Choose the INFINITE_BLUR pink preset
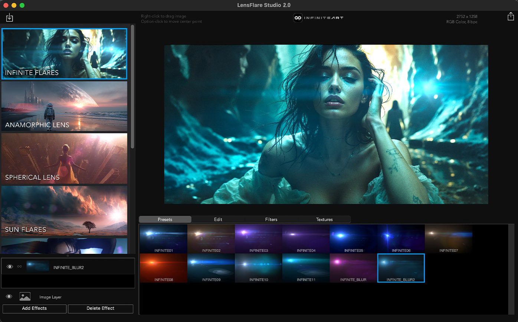 tap(353, 268)
